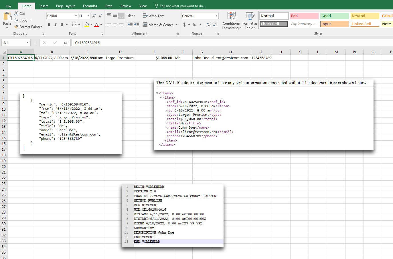Switch to the Formulas tab
The height and width of the screenshot is (259, 393).
tap(90, 6)
